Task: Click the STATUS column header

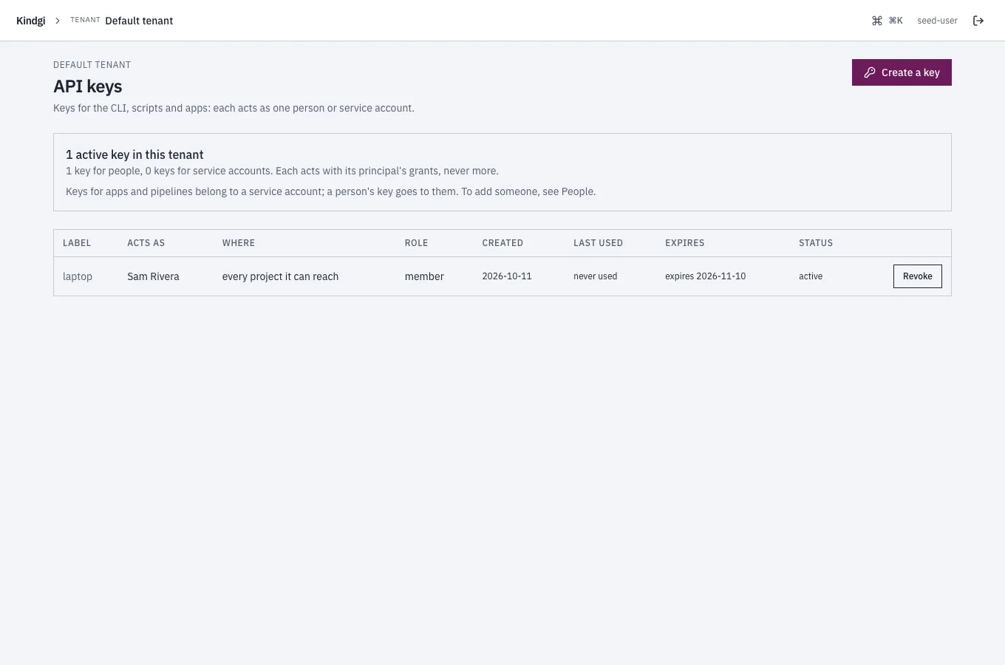Action: tap(816, 243)
